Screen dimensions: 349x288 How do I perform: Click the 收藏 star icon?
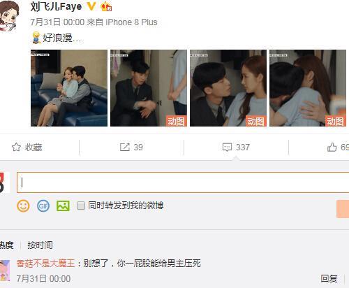click(x=16, y=147)
